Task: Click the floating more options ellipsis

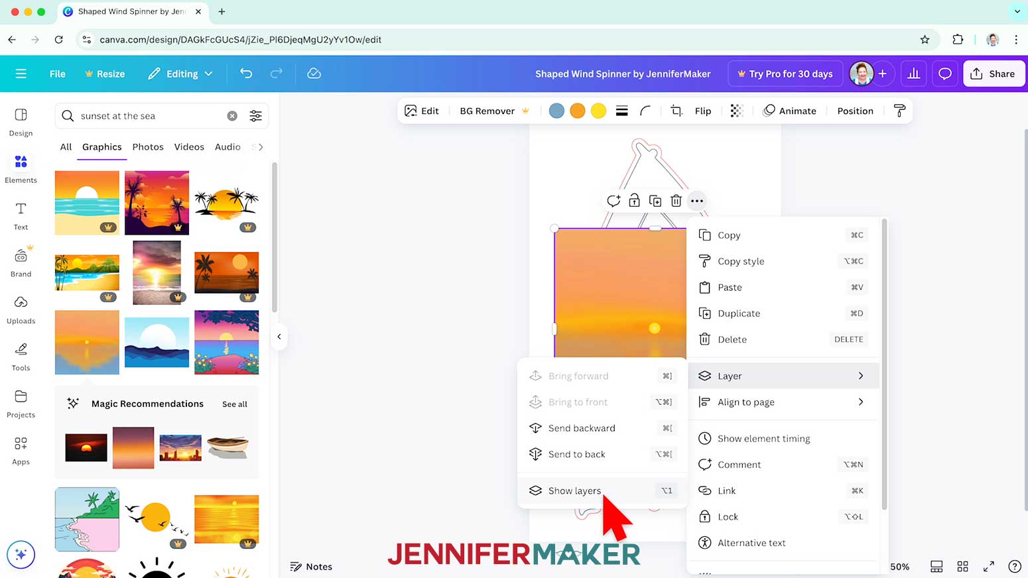Action: tap(696, 201)
